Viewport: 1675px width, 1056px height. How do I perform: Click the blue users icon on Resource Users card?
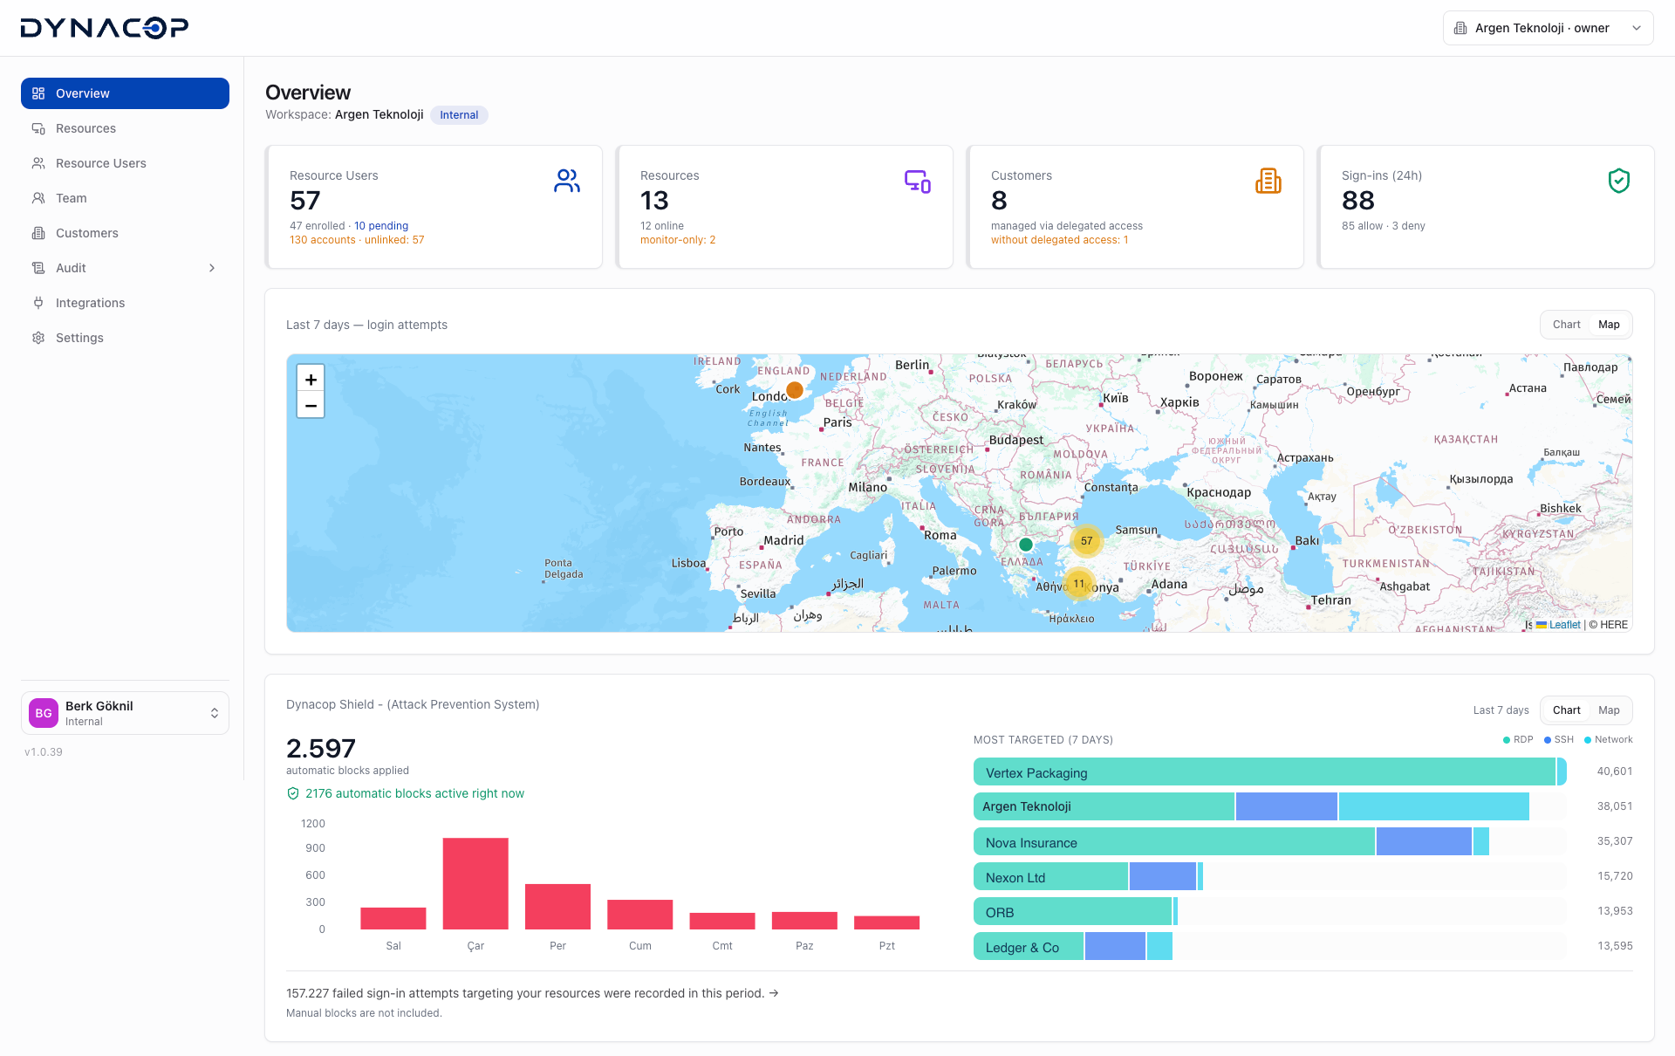click(x=567, y=181)
